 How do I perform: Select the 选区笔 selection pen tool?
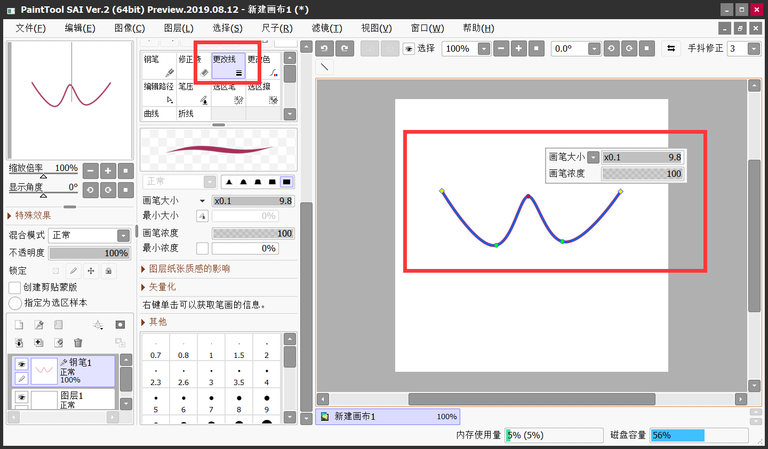coord(228,93)
